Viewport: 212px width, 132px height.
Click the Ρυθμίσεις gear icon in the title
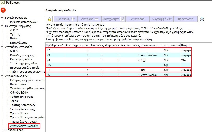click(3, 2)
